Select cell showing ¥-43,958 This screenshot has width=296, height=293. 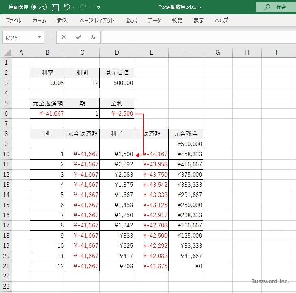(151, 164)
